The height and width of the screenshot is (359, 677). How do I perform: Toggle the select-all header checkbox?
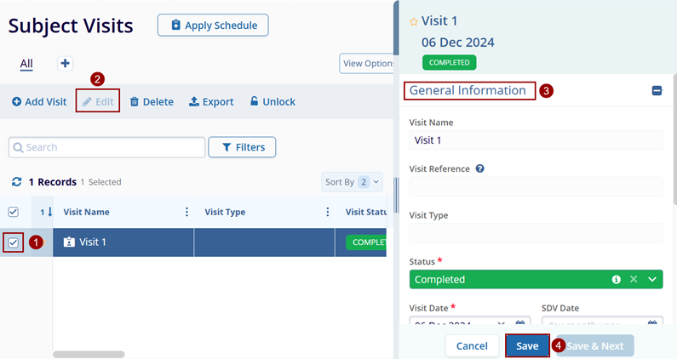click(13, 212)
